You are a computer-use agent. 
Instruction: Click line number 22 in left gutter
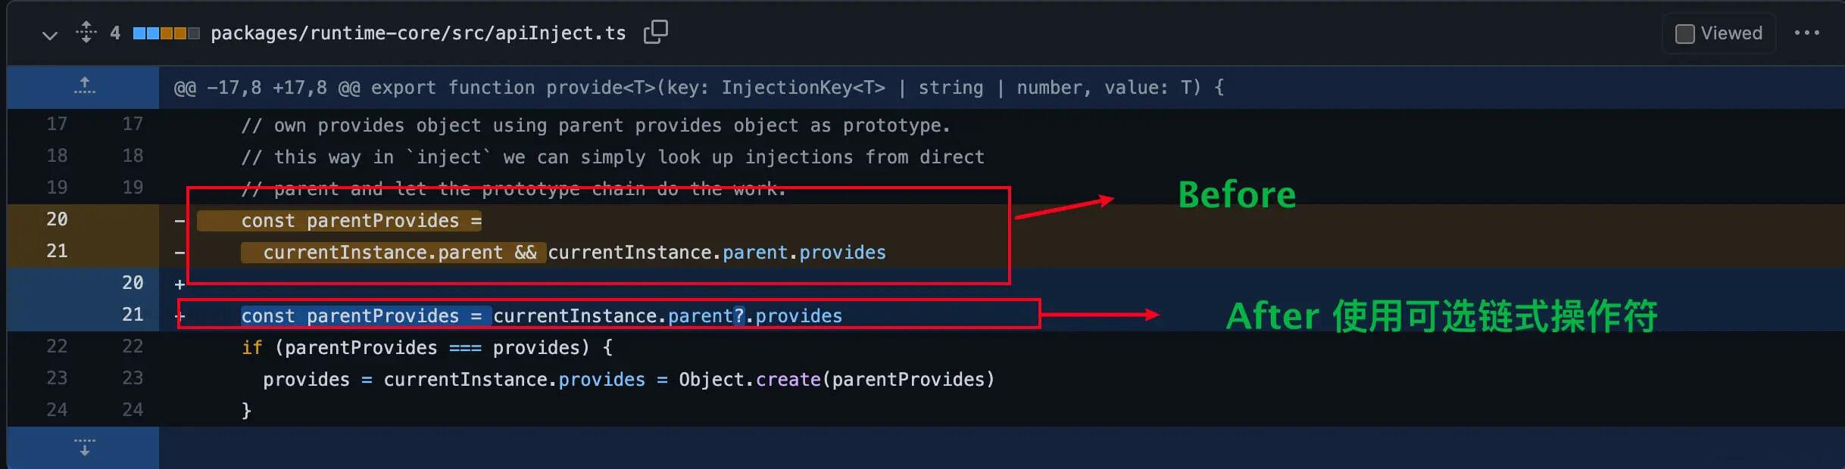pyautogui.click(x=57, y=346)
